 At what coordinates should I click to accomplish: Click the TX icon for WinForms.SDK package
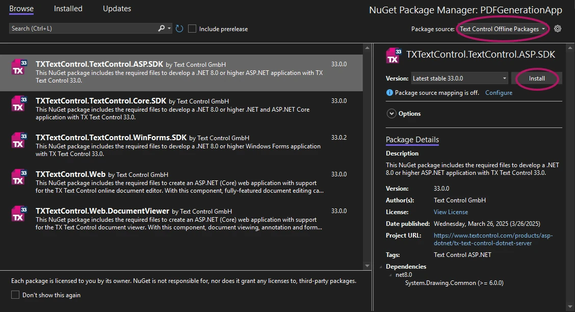(x=19, y=140)
